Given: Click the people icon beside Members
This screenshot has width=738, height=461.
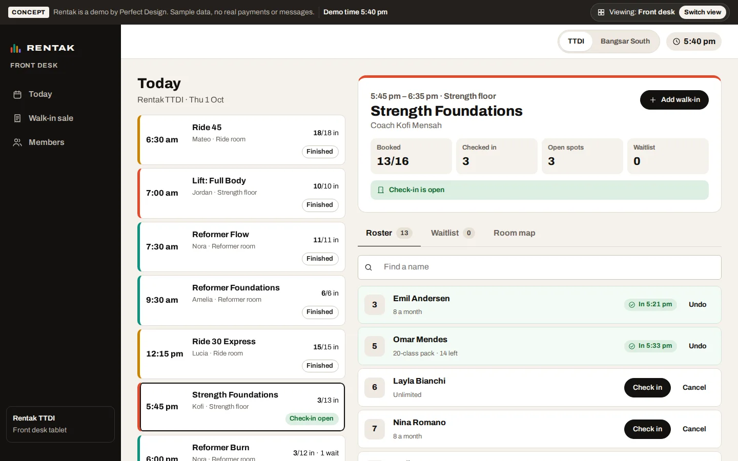Looking at the screenshot, I should (x=17, y=142).
